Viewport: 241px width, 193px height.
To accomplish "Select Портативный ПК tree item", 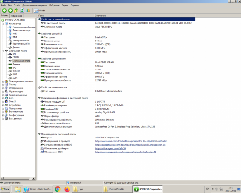I will tap(21, 44).
